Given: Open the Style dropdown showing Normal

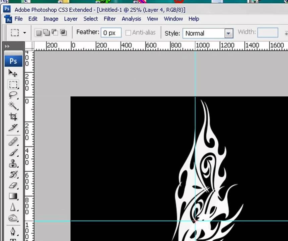Looking at the screenshot, I should (x=208, y=33).
